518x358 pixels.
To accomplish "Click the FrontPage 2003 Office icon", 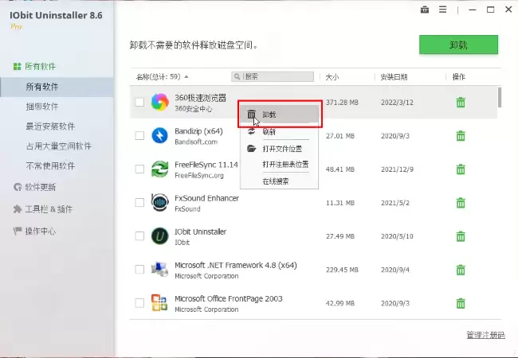I will (x=160, y=303).
